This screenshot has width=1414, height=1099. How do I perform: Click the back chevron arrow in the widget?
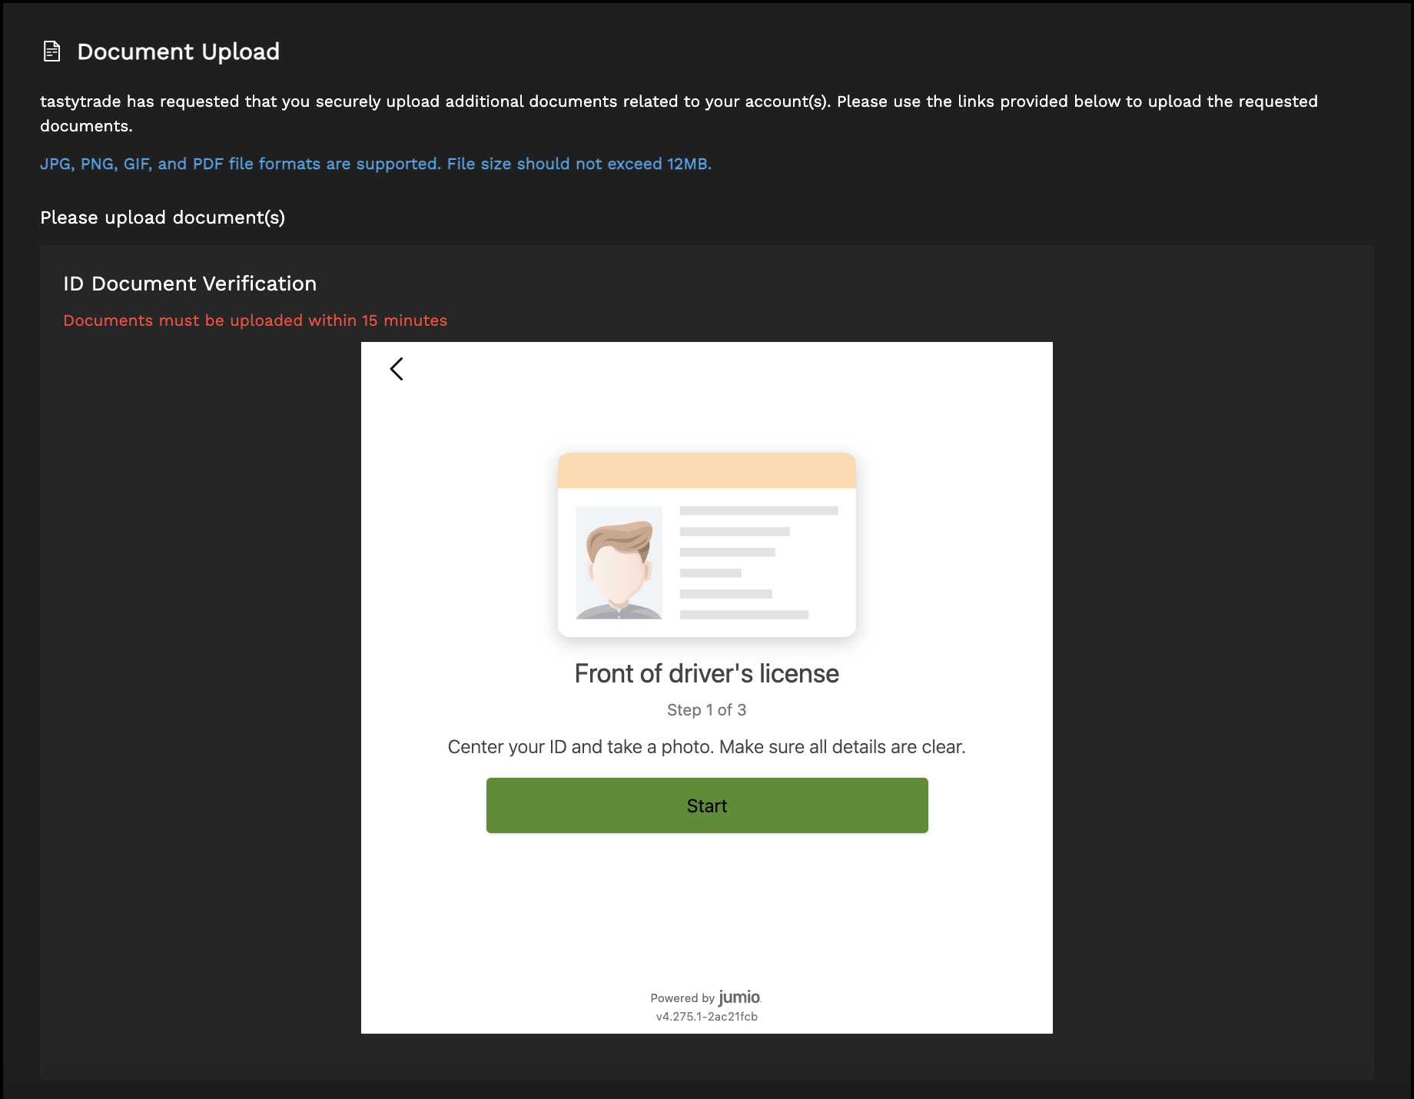397,369
